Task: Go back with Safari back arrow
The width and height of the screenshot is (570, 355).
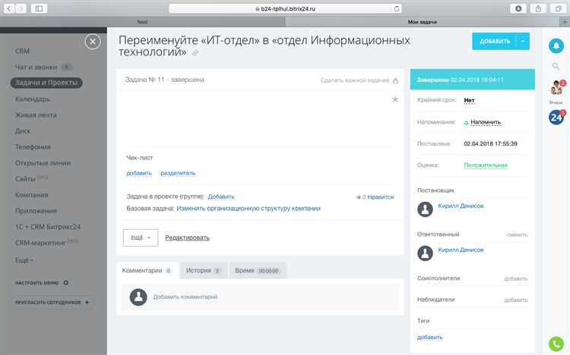Action: tap(9, 8)
